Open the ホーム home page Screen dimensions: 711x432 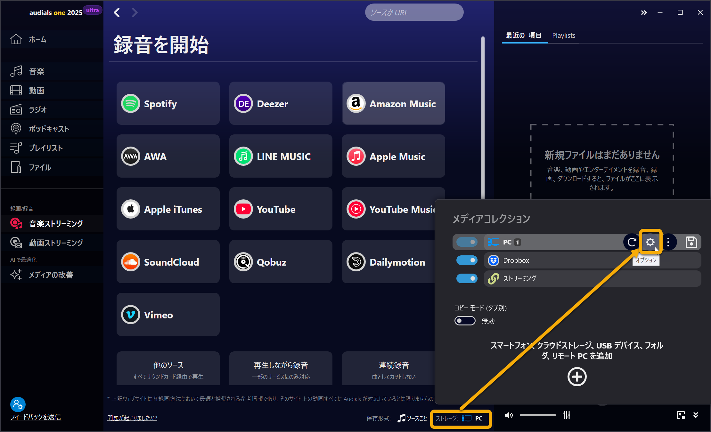[x=52, y=39]
